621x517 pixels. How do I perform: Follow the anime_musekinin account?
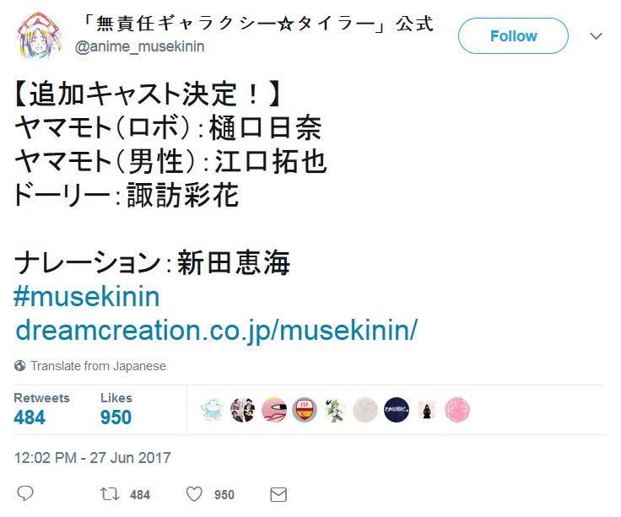(513, 36)
